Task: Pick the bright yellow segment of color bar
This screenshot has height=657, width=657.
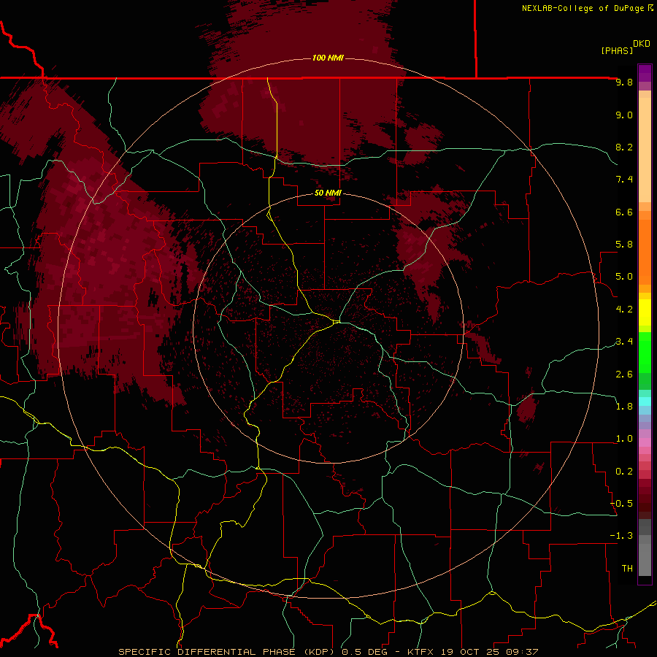Action: [645, 312]
